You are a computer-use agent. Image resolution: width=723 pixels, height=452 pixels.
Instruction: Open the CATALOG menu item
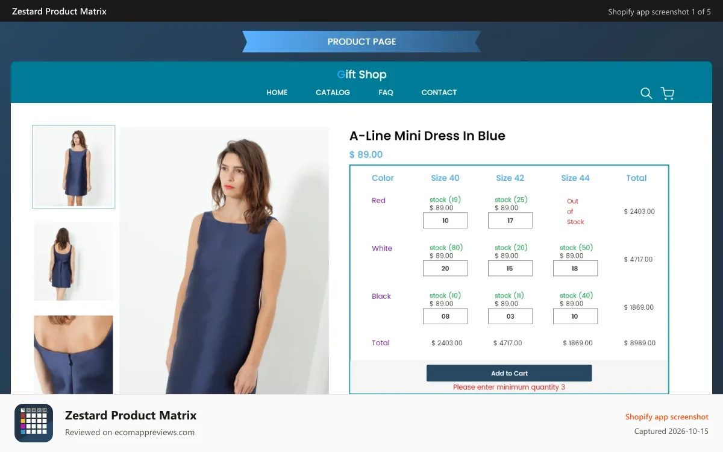tap(333, 92)
